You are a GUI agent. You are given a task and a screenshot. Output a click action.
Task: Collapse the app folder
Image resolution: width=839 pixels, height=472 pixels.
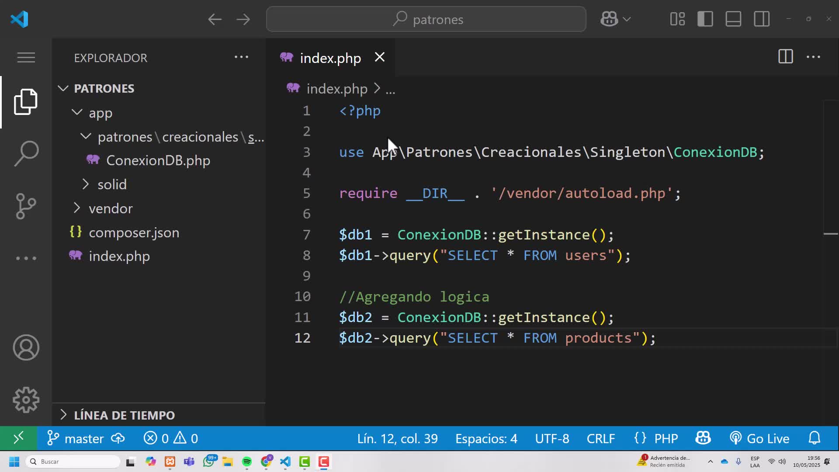coord(101,113)
